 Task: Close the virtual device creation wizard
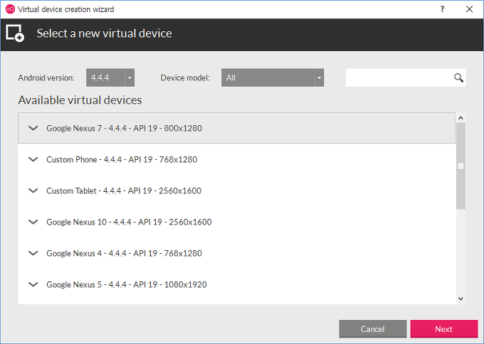pos(469,9)
